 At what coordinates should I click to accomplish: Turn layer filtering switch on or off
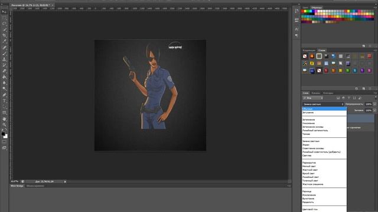pos(376,98)
